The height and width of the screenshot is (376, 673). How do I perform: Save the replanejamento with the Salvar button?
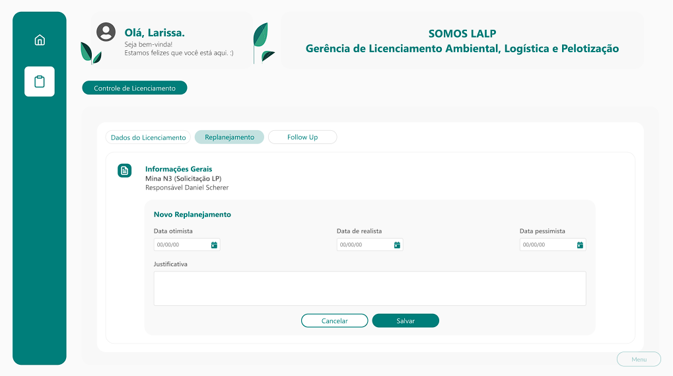tap(406, 320)
